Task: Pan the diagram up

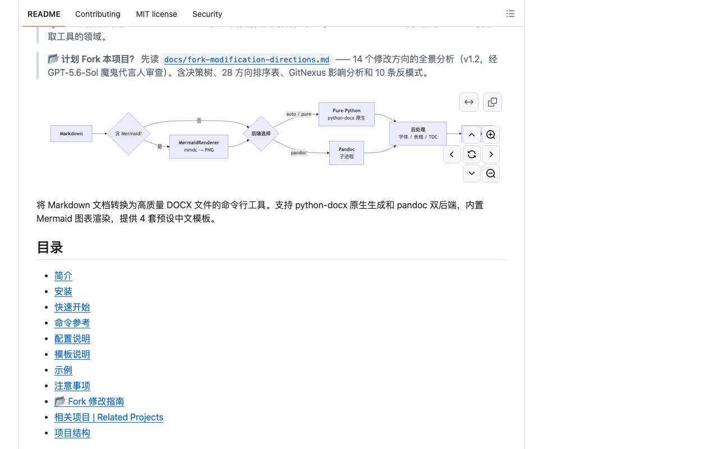Action: pyautogui.click(x=472, y=135)
